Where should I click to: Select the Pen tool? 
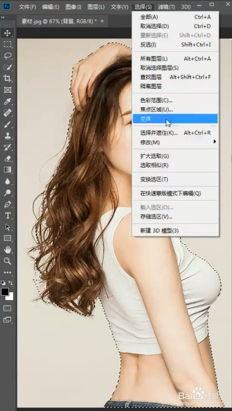click(x=7, y=204)
